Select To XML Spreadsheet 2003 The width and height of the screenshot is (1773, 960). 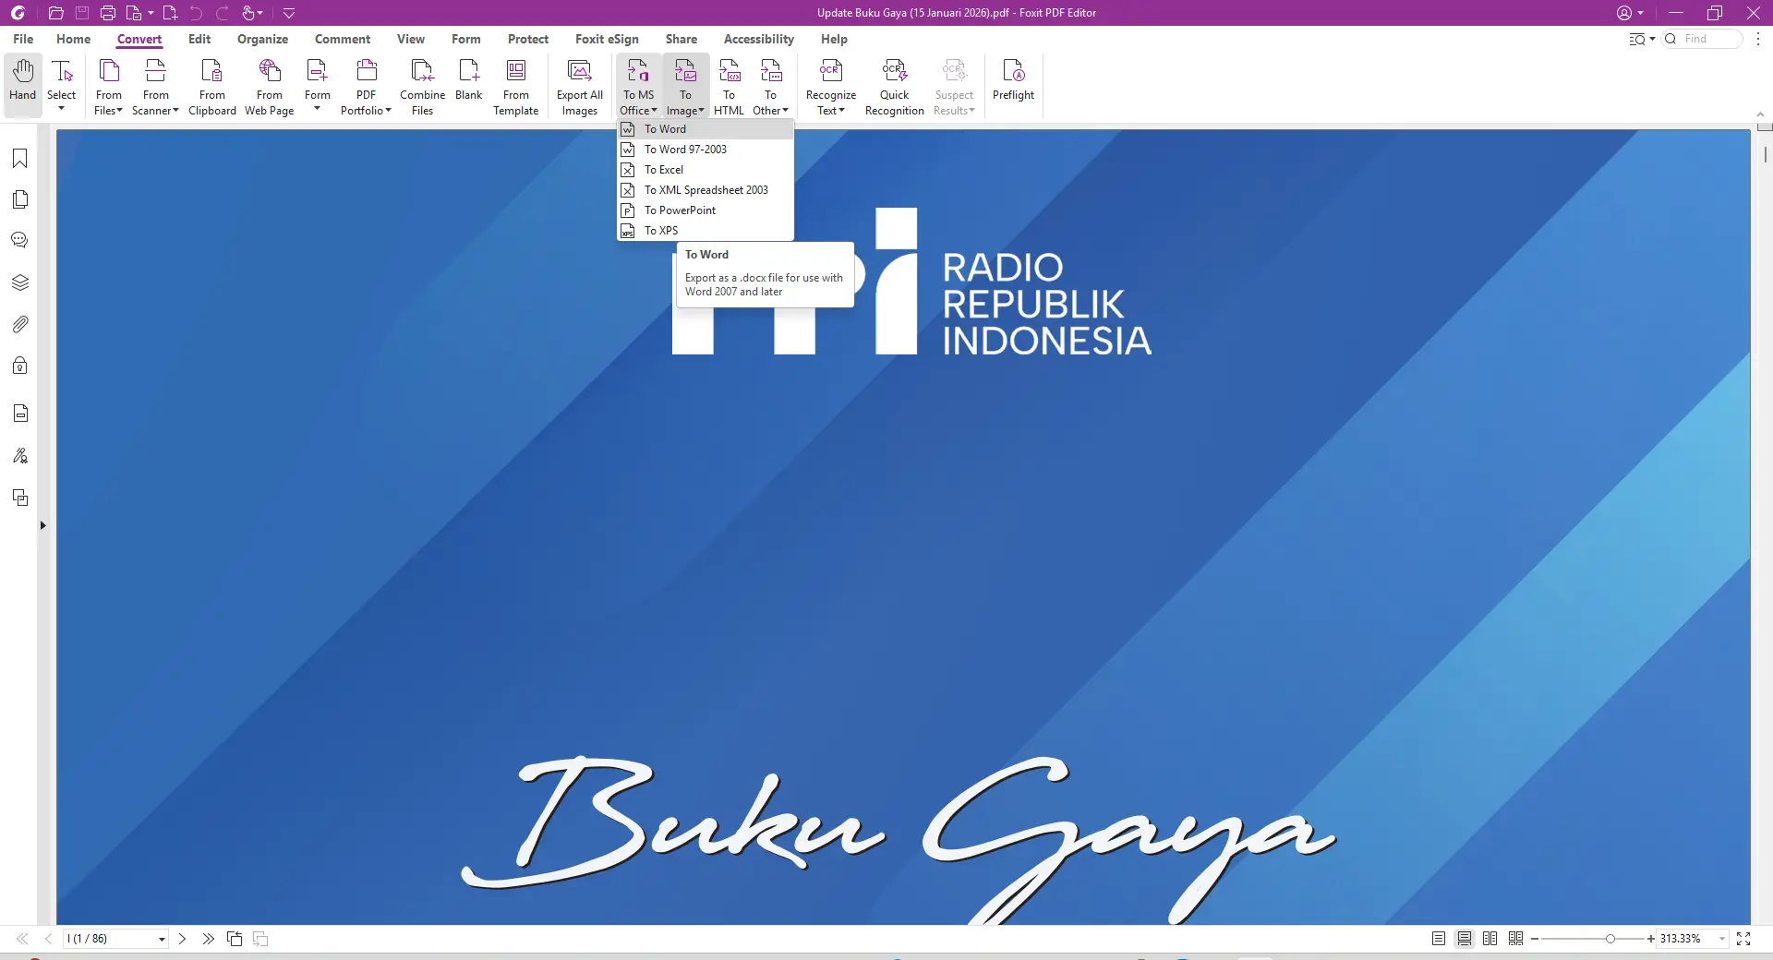(706, 190)
